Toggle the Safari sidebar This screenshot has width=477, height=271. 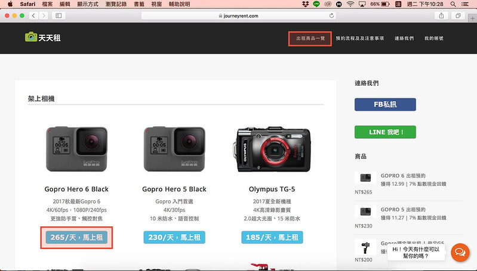[59, 15]
